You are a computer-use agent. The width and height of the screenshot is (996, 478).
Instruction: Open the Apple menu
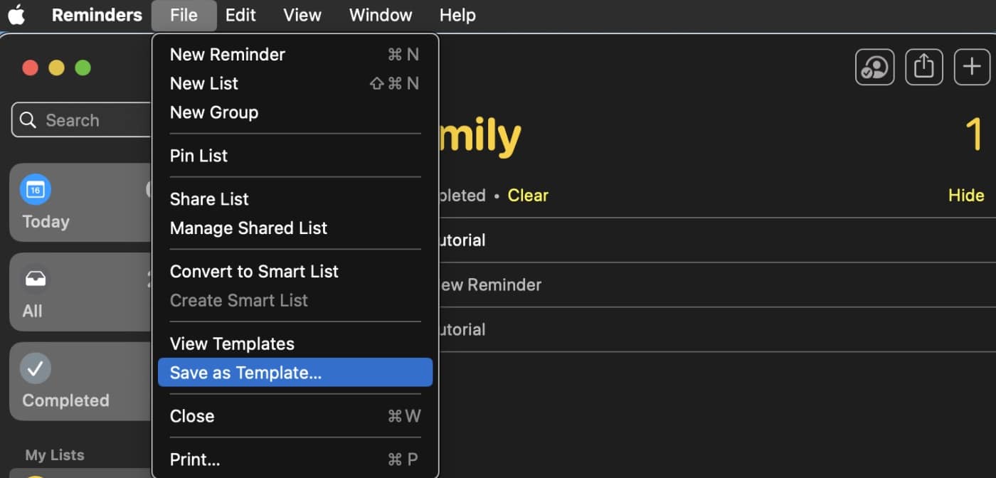(16, 15)
